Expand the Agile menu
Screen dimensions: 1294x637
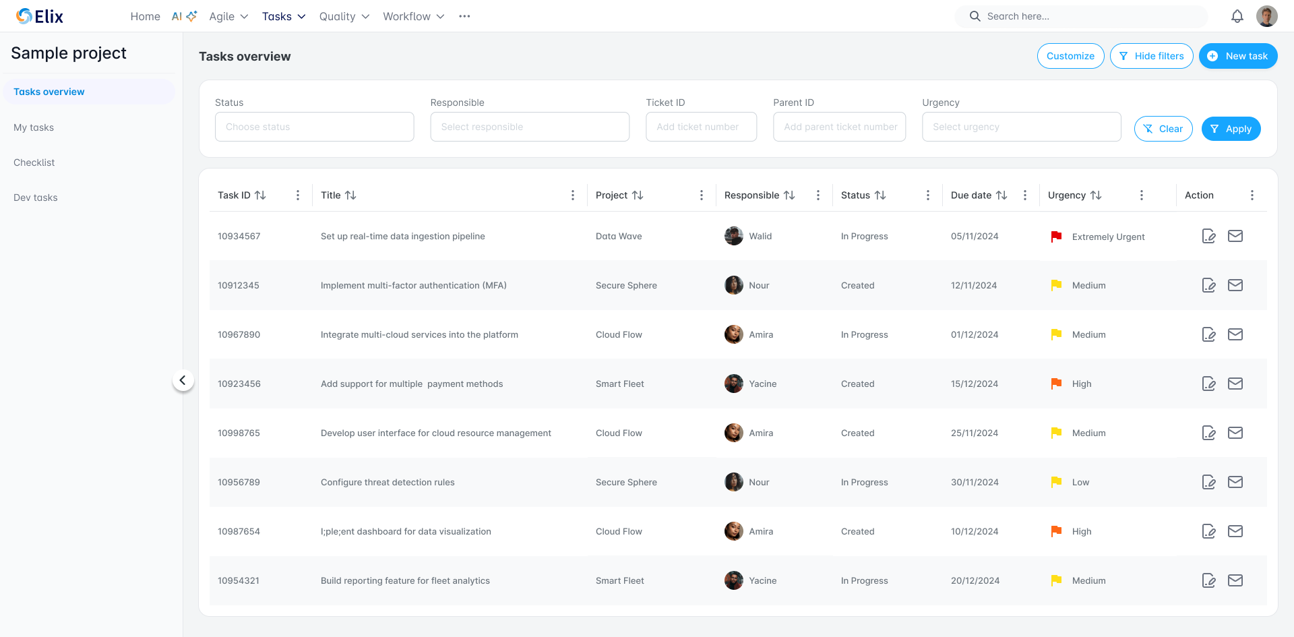[x=228, y=16]
